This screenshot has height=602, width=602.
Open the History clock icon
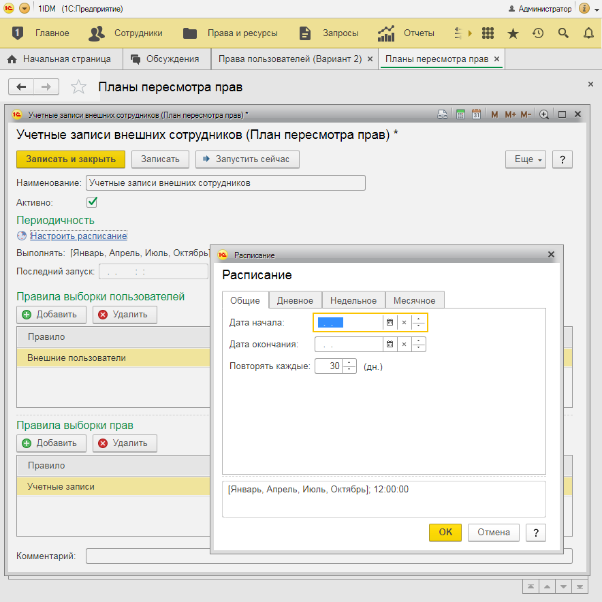pos(538,33)
